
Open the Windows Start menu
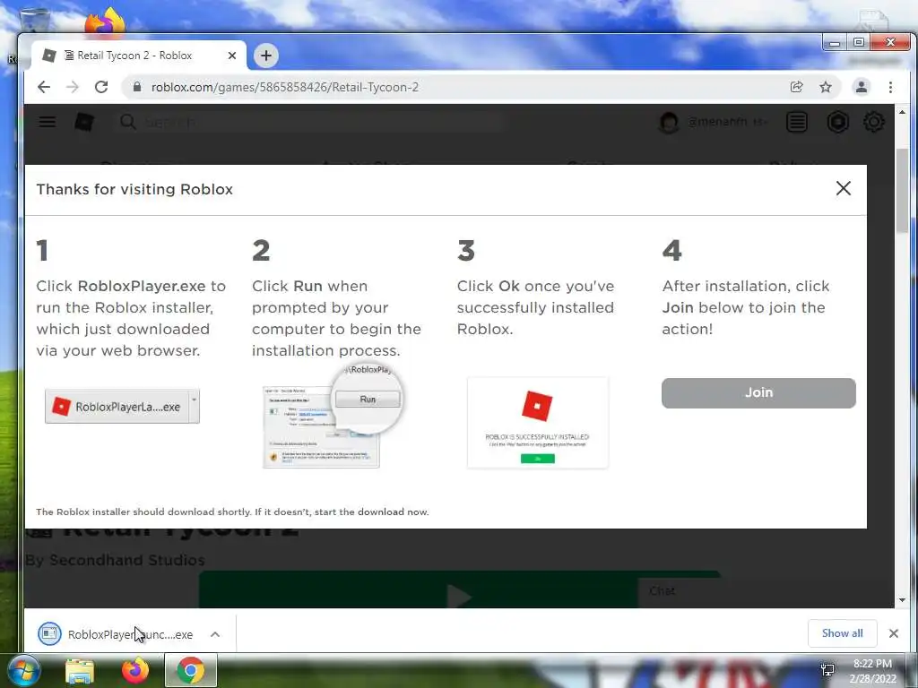pyautogui.click(x=23, y=671)
